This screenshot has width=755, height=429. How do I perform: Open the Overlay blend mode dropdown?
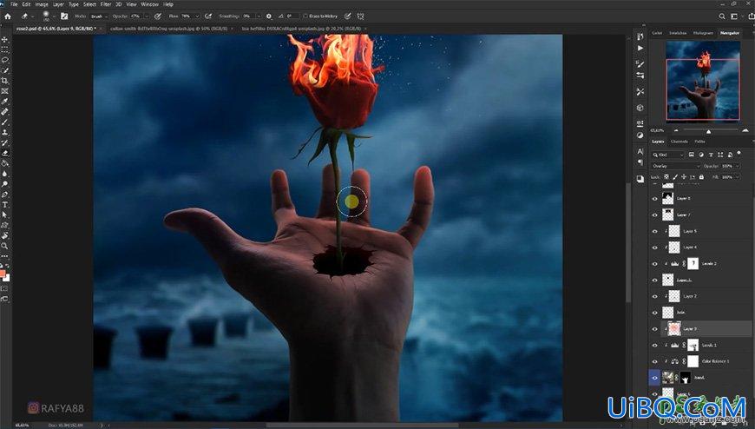[675, 166]
